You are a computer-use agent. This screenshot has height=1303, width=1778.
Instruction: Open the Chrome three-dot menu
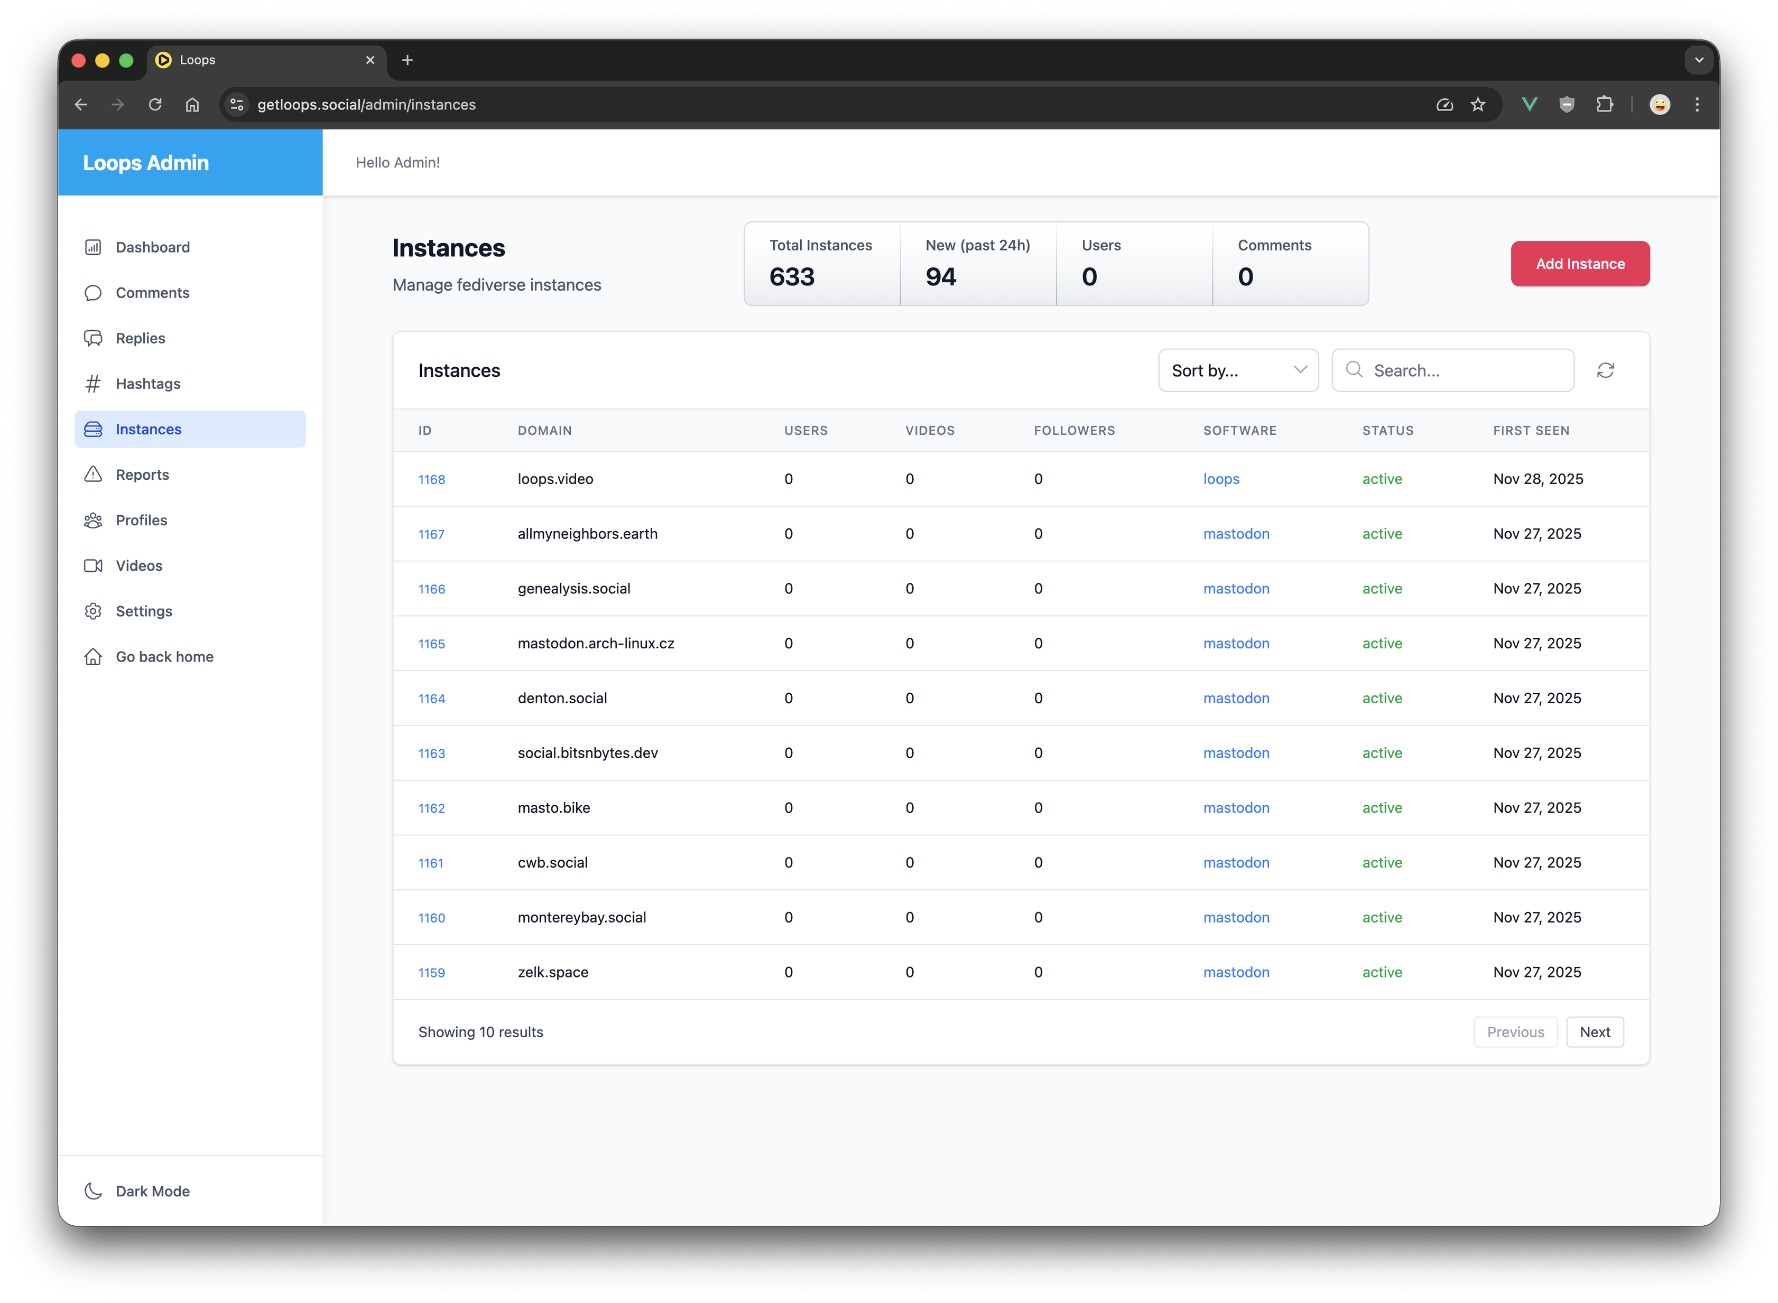[x=1697, y=105]
